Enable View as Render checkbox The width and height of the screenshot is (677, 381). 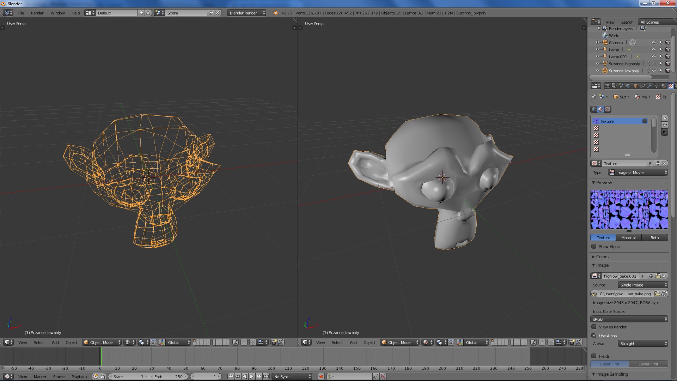pyautogui.click(x=594, y=327)
